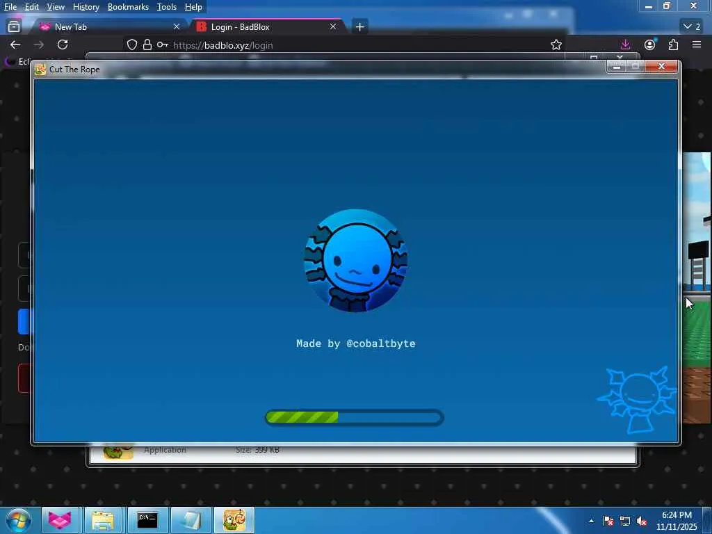This screenshot has height=534, width=712.
Task: Open the browser hamburger menu
Action: (x=697, y=44)
